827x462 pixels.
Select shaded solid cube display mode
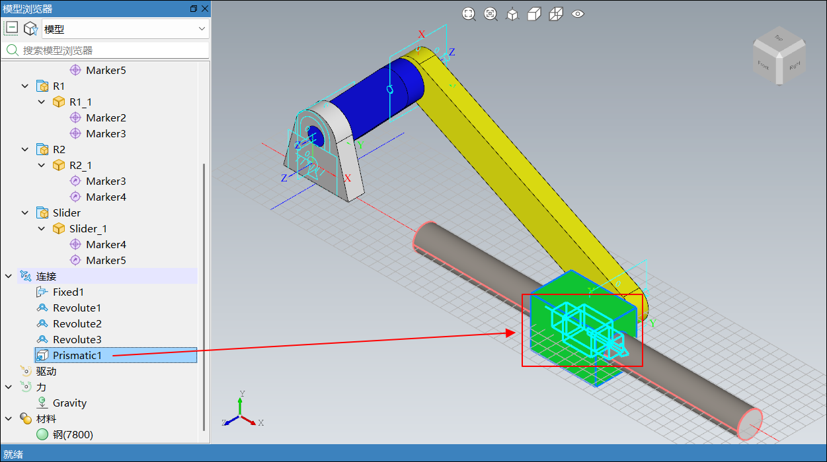tap(534, 14)
